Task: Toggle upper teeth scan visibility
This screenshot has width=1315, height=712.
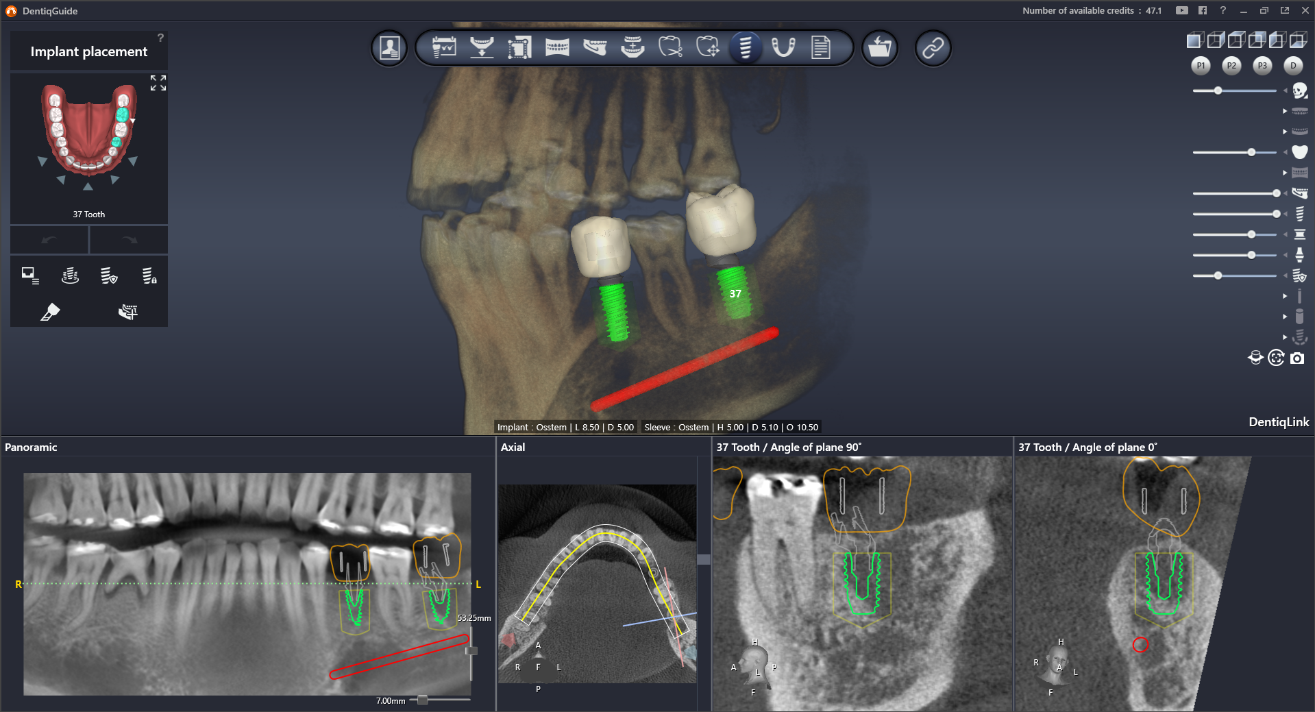Action: click(x=1299, y=111)
